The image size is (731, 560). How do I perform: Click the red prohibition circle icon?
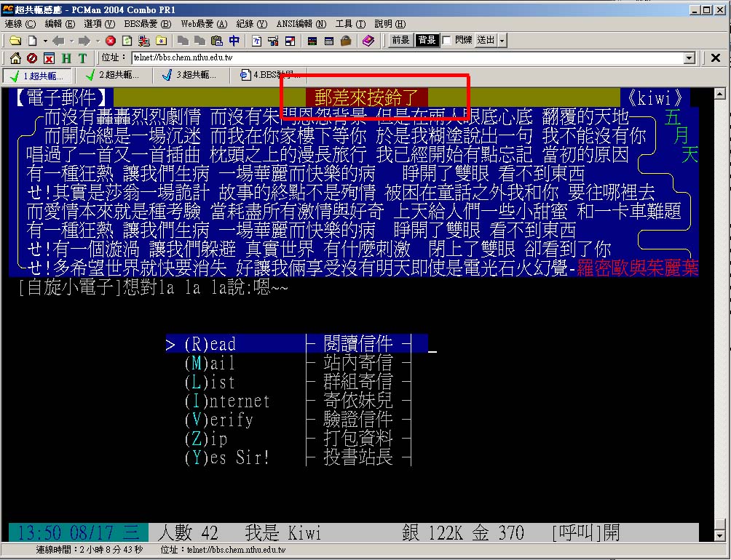[x=31, y=58]
